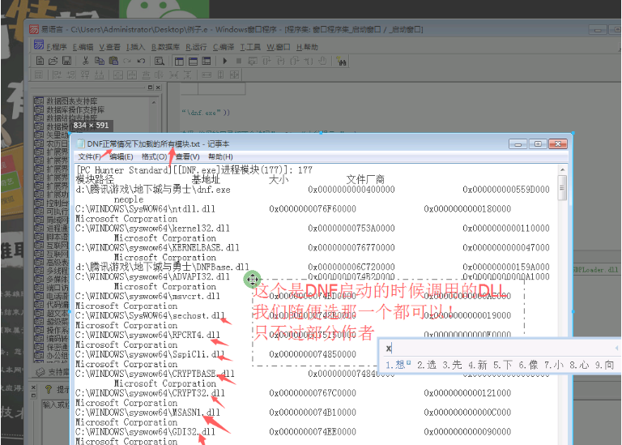Click the binoculars help search icon
The height and width of the screenshot is (445, 622).
pos(341,62)
